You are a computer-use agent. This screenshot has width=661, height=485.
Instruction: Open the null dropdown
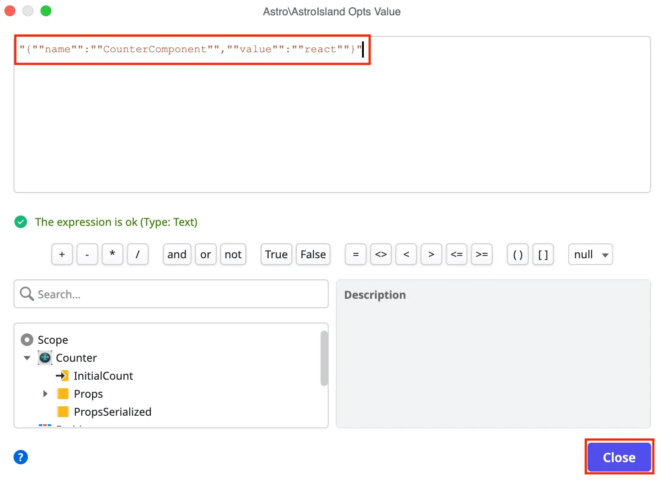(x=590, y=254)
